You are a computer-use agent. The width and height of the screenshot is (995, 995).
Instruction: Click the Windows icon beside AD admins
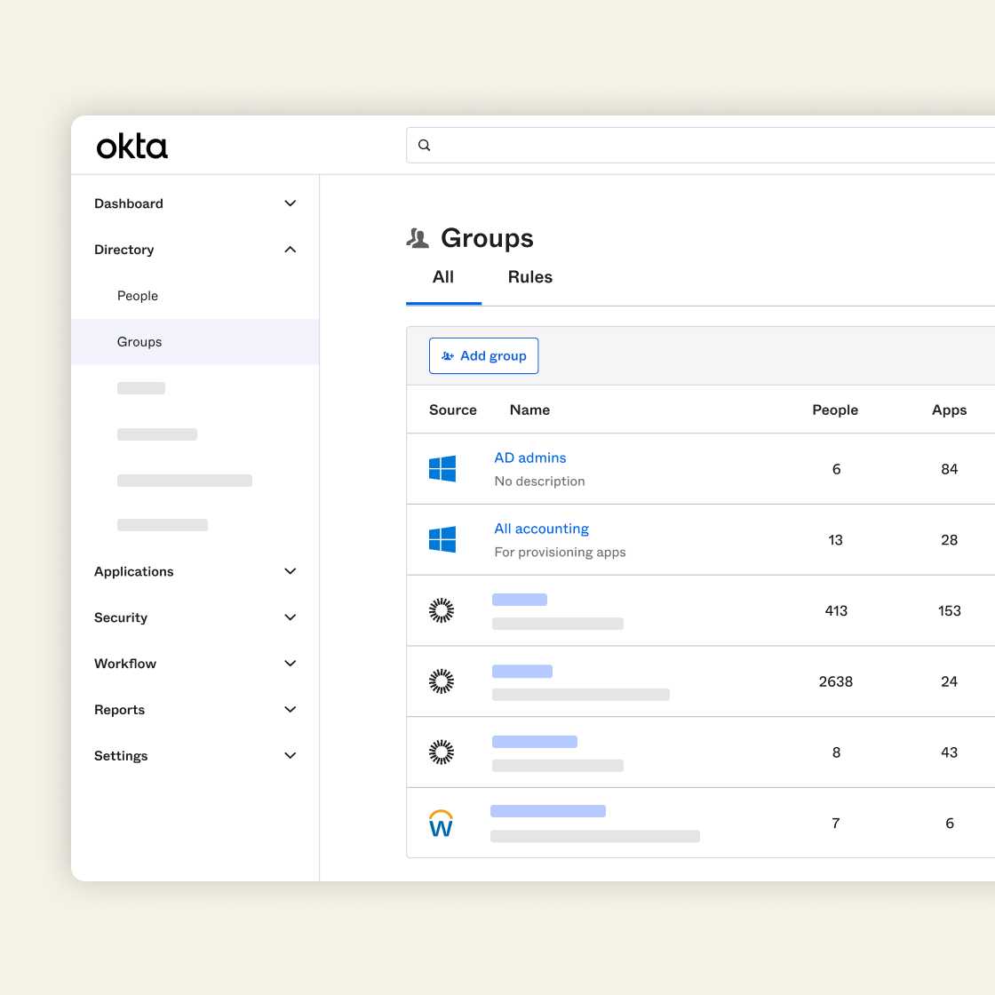(442, 469)
